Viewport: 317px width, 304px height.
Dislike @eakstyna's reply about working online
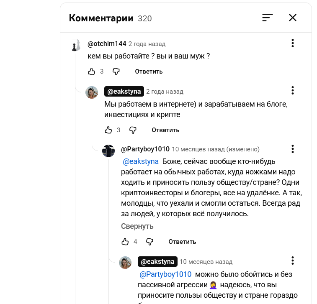(133, 130)
